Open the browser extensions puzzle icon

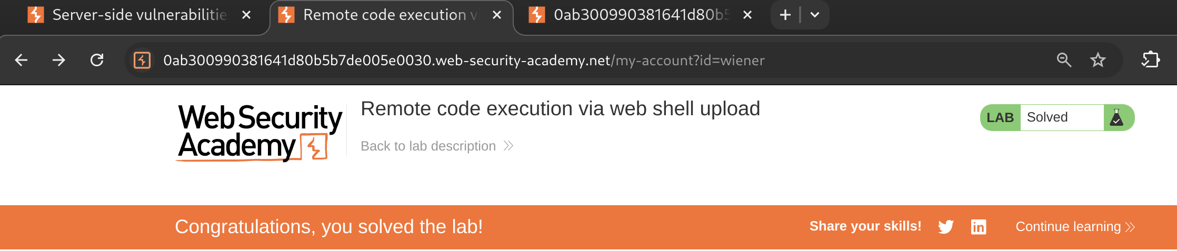1151,59
